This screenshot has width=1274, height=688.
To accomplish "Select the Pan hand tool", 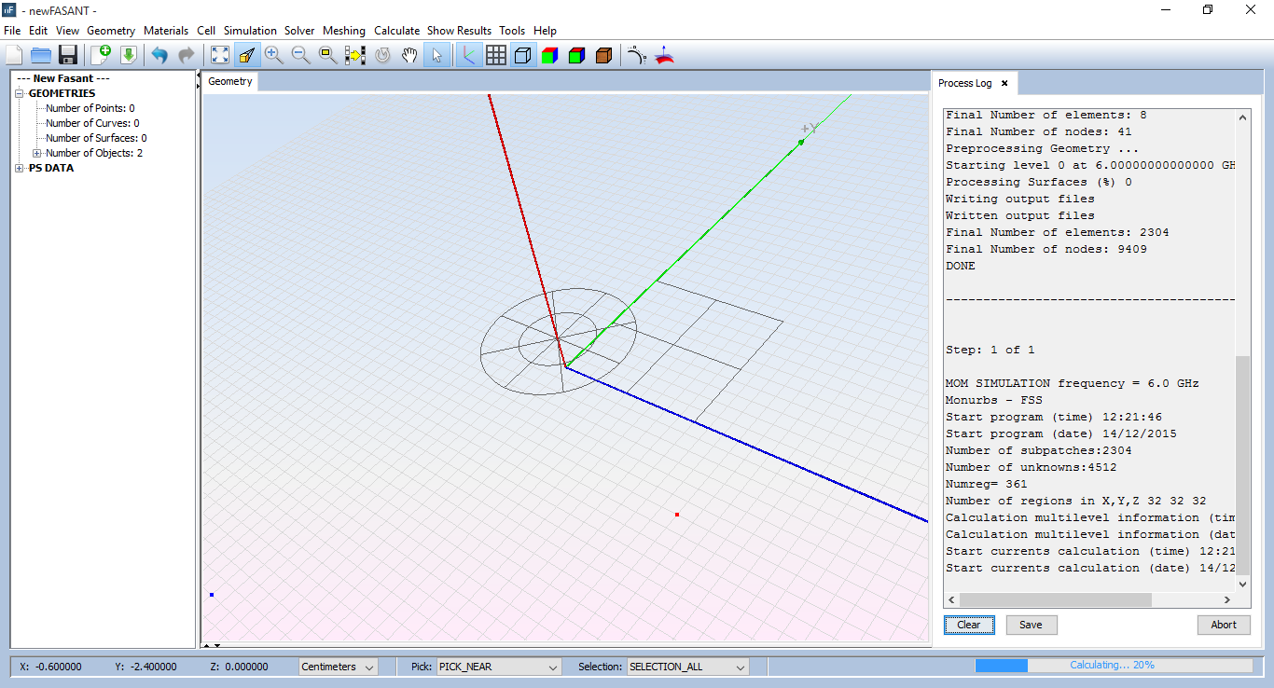I will pos(409,55).
